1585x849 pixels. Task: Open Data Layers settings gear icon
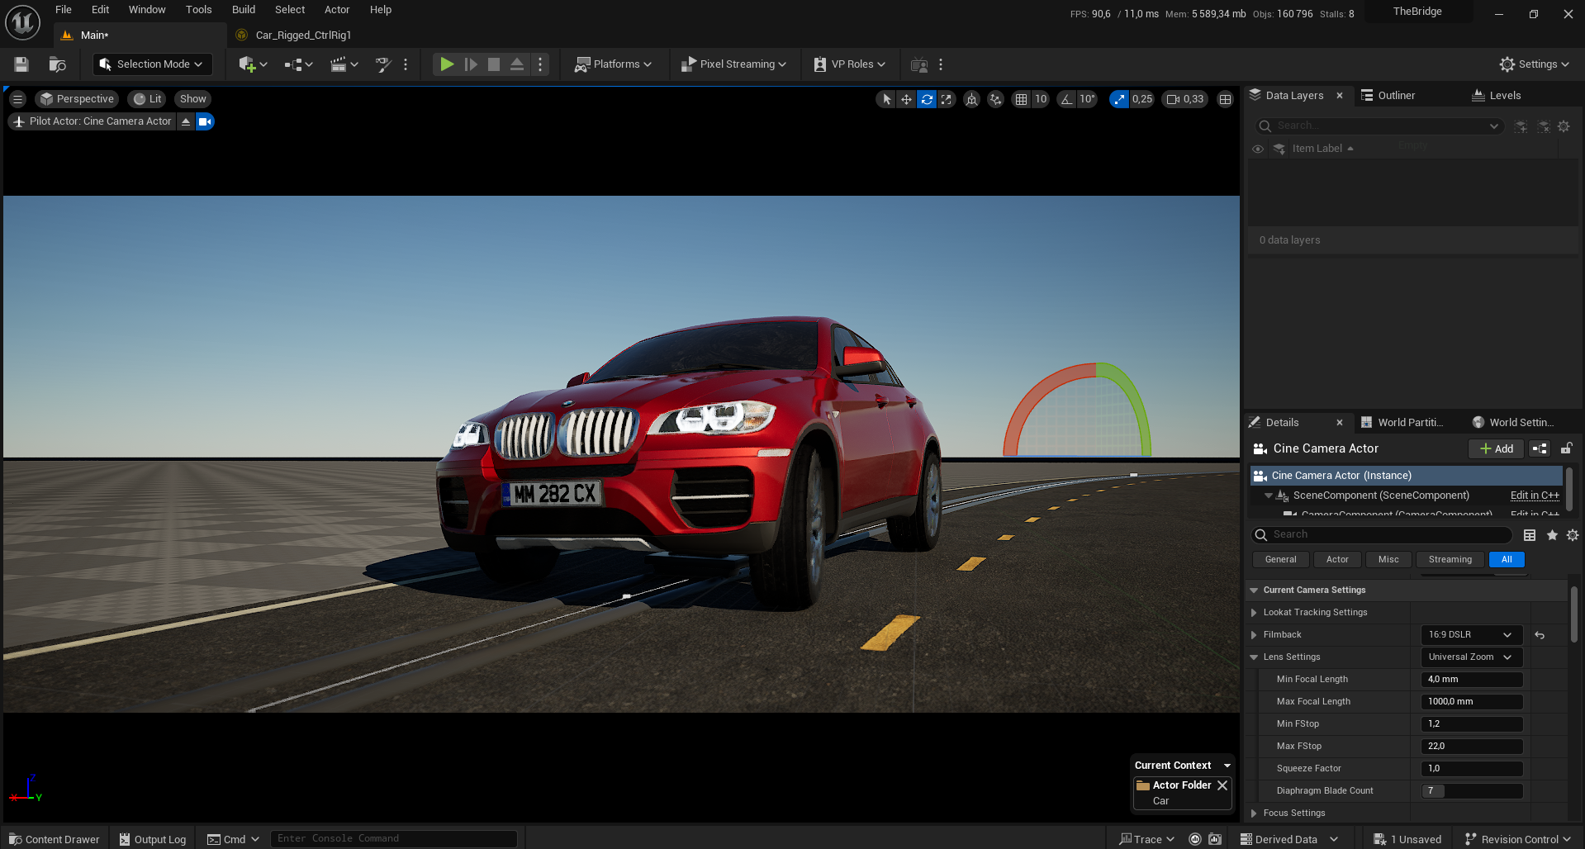click(x=1564, y=126)
